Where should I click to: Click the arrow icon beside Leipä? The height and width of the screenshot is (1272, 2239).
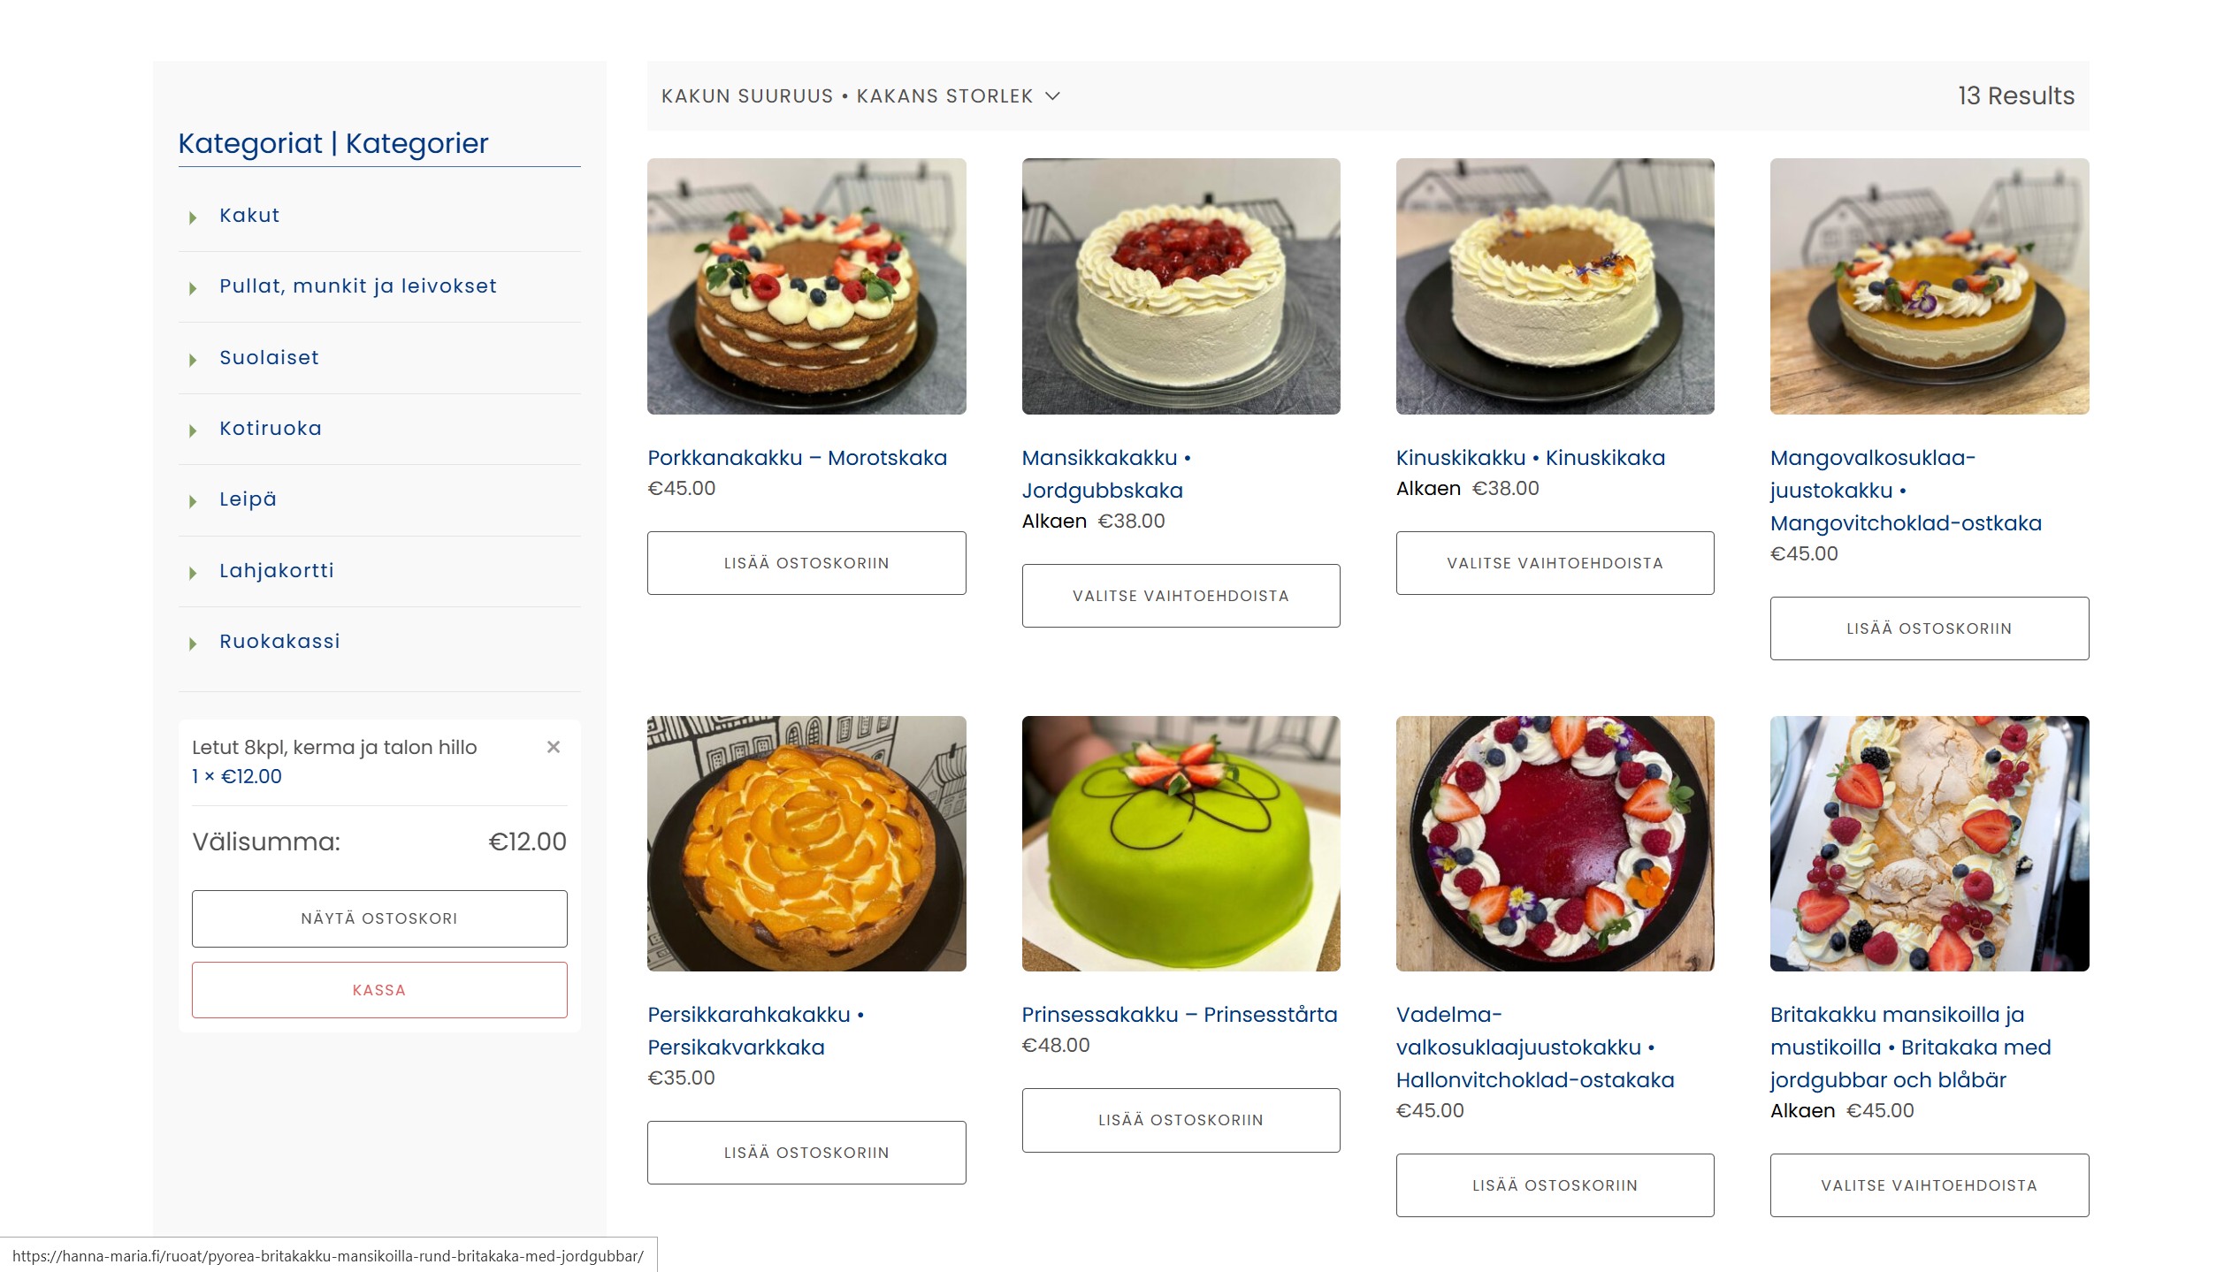(x=192, y=500)
